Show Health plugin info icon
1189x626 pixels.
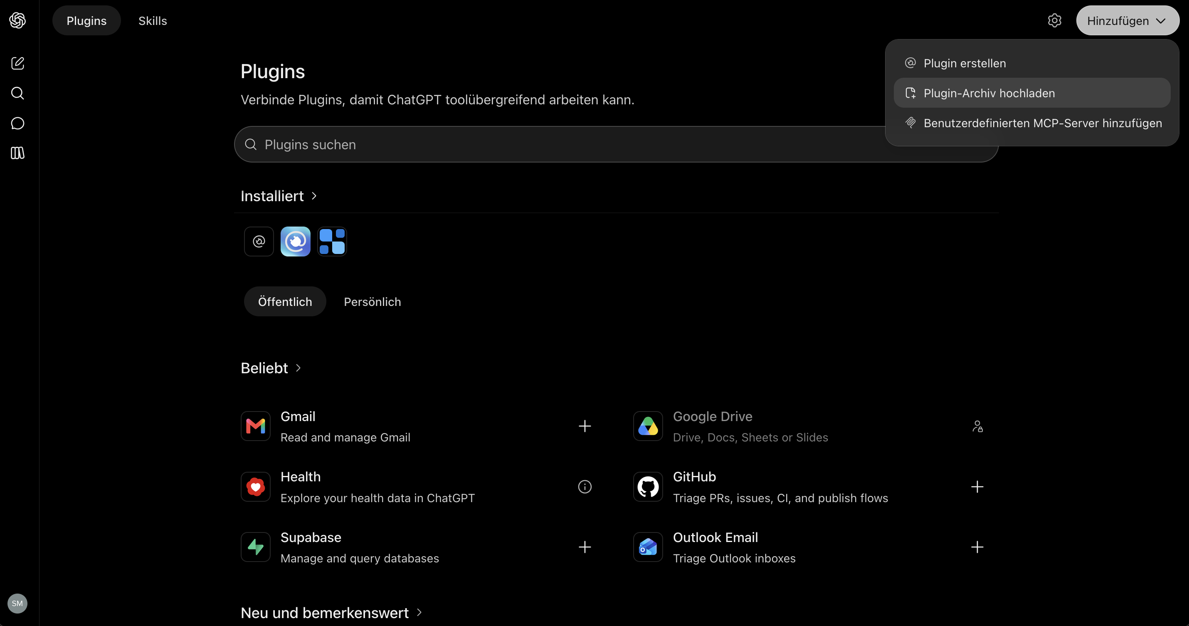click(x=585, y=487)
